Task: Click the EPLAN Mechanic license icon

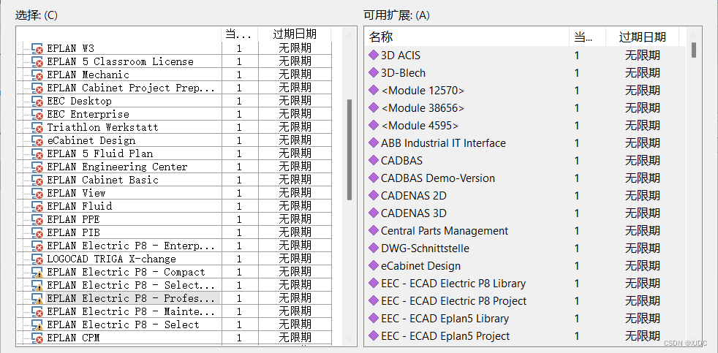Action: click(37, 75)
